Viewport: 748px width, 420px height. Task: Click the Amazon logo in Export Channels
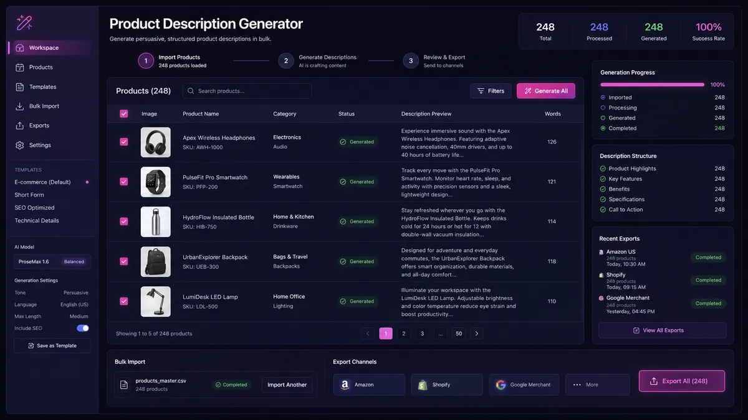pyautogui.click(x=345, y=385)
